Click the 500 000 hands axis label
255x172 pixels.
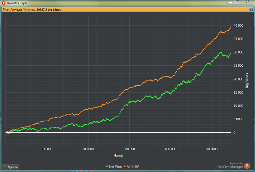(212, 149)
